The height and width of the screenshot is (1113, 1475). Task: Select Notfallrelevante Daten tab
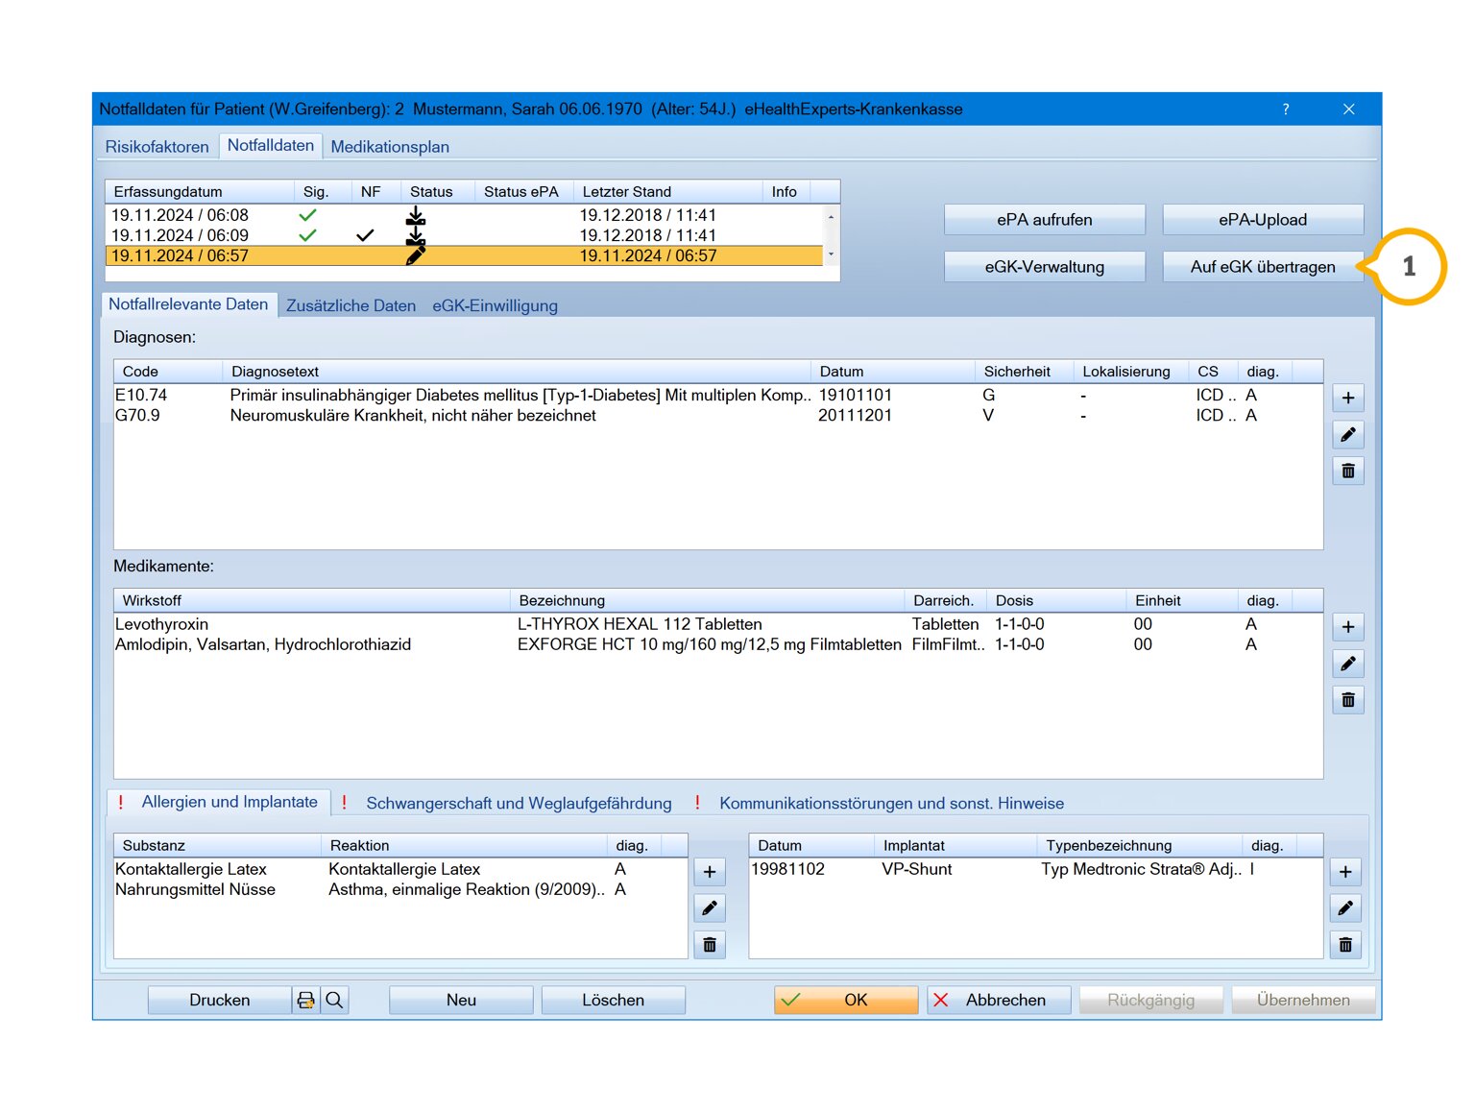point(188,304)
